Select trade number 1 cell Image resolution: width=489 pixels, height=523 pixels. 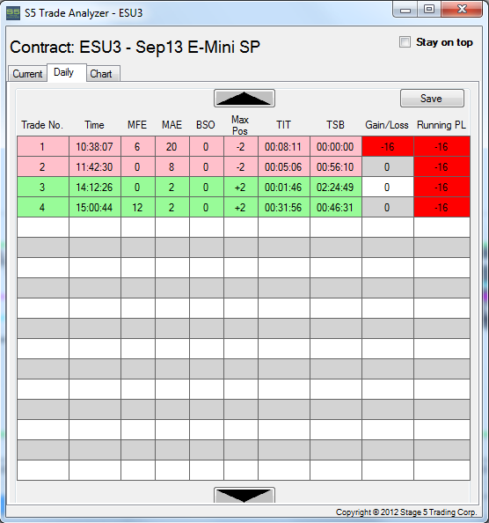[43, 146]
